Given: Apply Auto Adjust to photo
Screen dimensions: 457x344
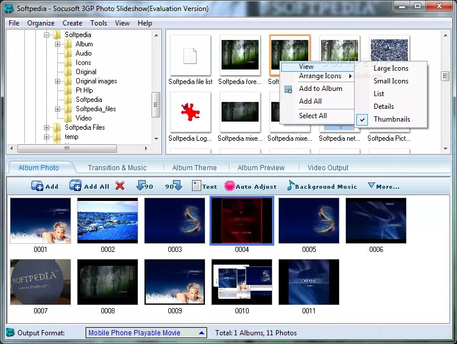Looking at the screenshot, I should 250,186.
